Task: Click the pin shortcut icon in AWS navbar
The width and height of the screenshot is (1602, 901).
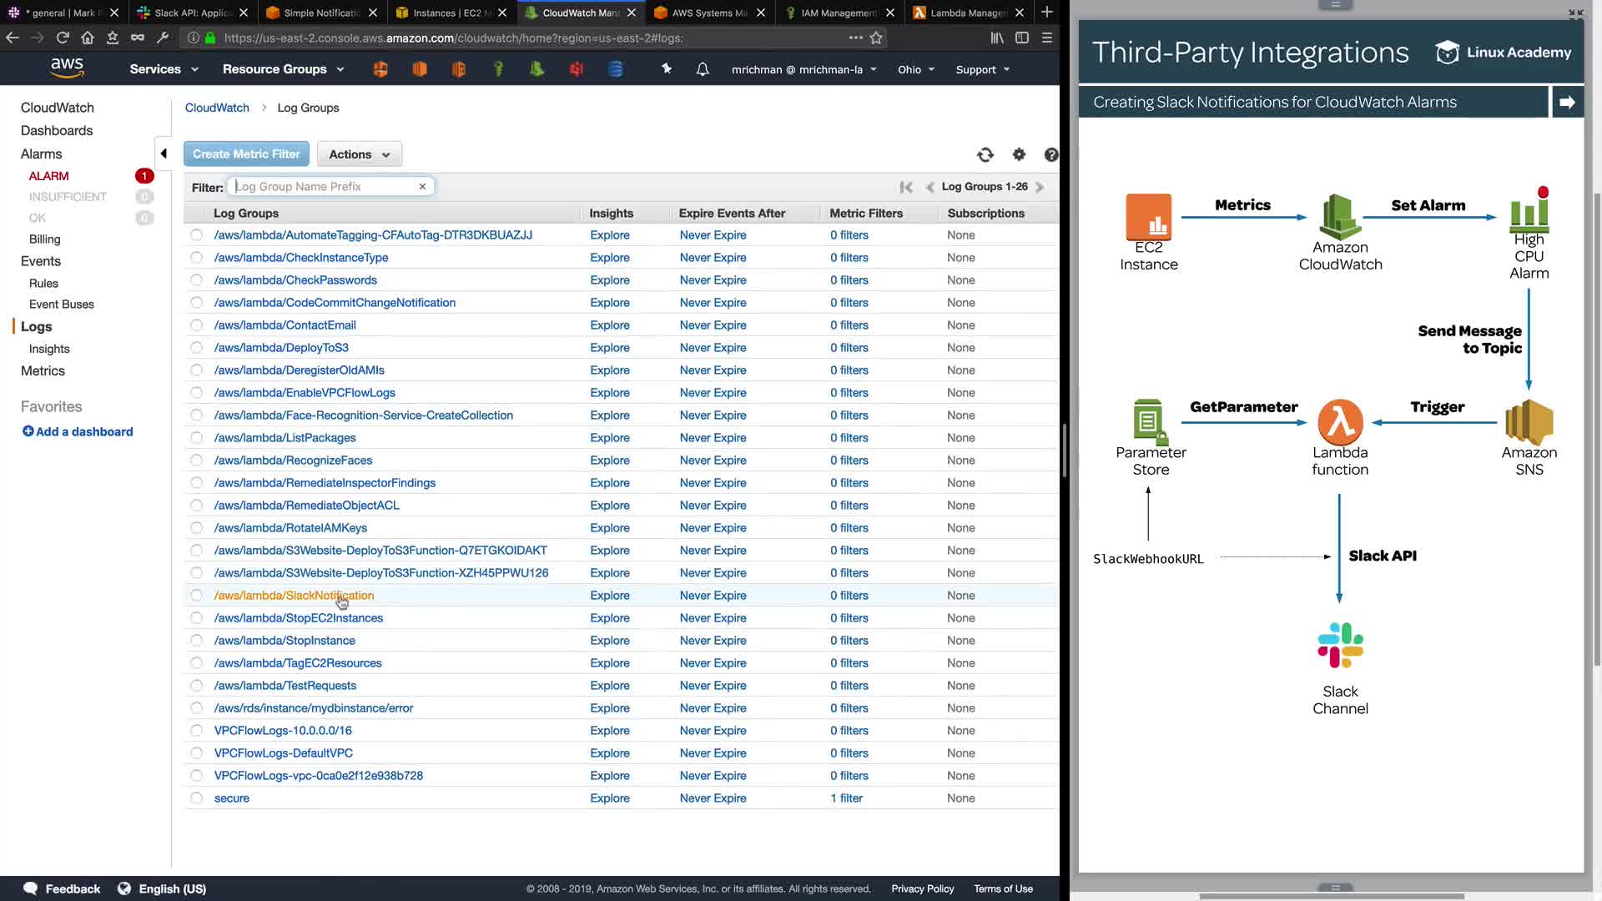Action: tap(667, 69)
